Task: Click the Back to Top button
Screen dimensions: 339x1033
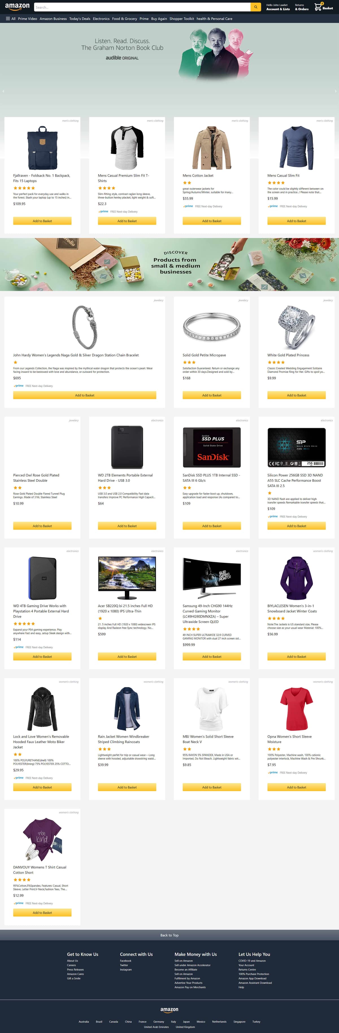Action: [x=169, y=935]
